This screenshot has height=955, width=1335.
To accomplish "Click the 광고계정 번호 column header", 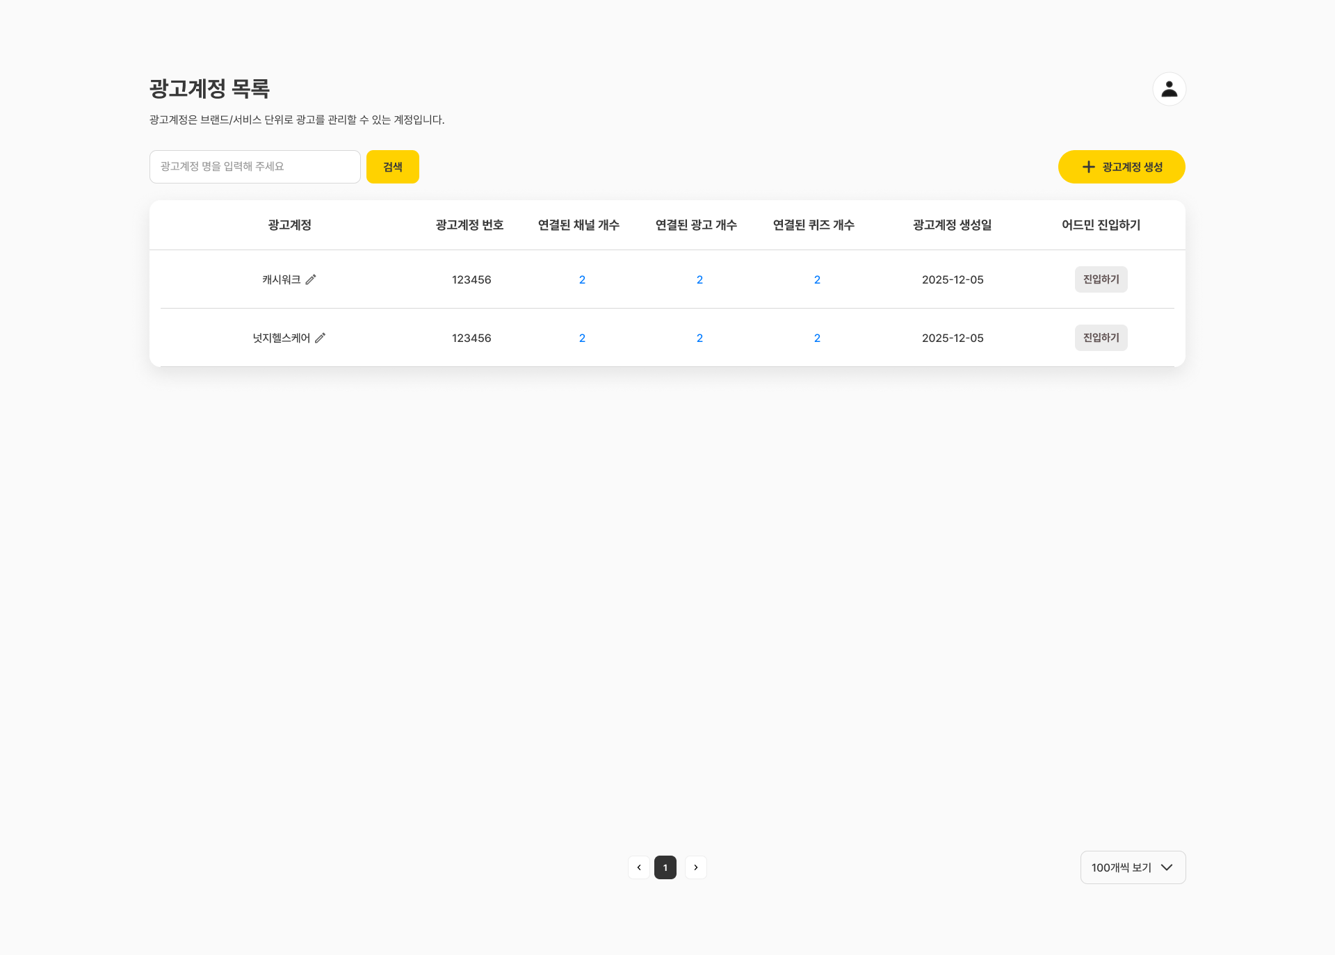I will (469, 225).
